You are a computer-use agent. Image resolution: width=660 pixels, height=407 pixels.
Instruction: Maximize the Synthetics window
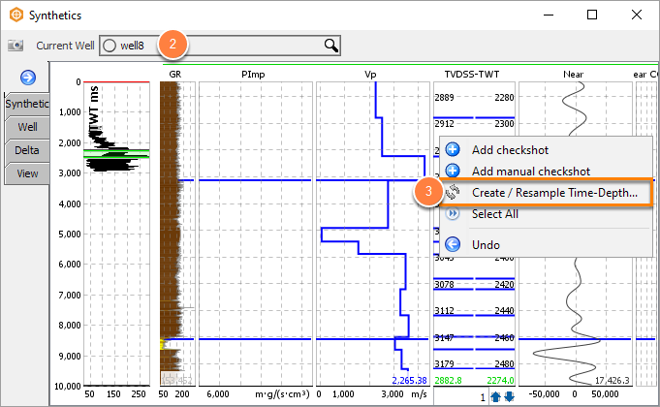pyautogui.click(x=592, y=15)
